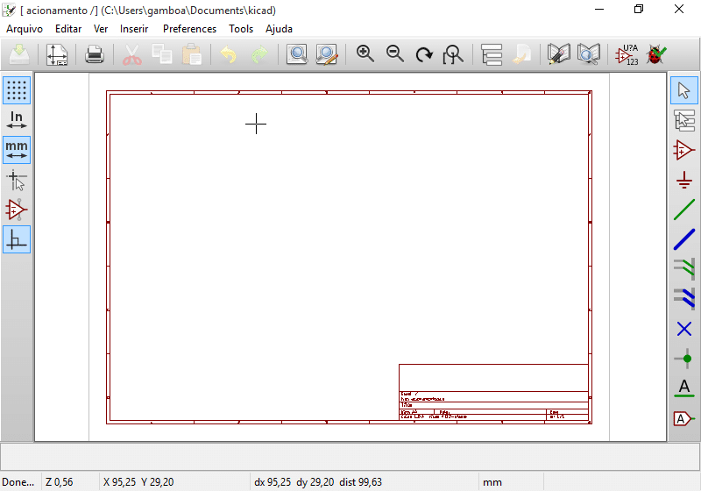This screenshot has width=701, height=491.
Task: Open the Arquivo menu
Action: (x=25, y=29)
